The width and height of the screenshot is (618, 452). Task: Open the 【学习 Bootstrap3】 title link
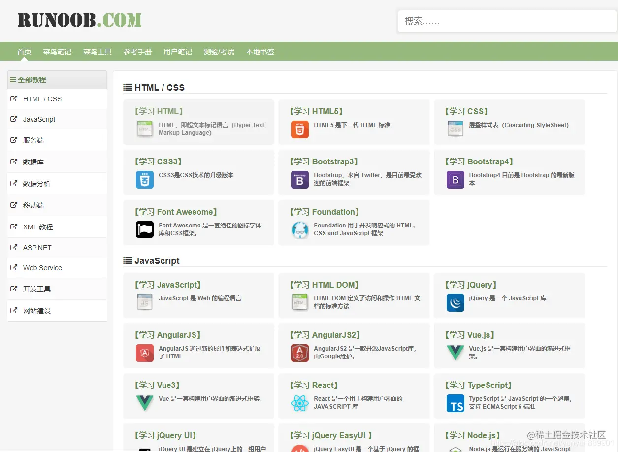tap(324, 161)
